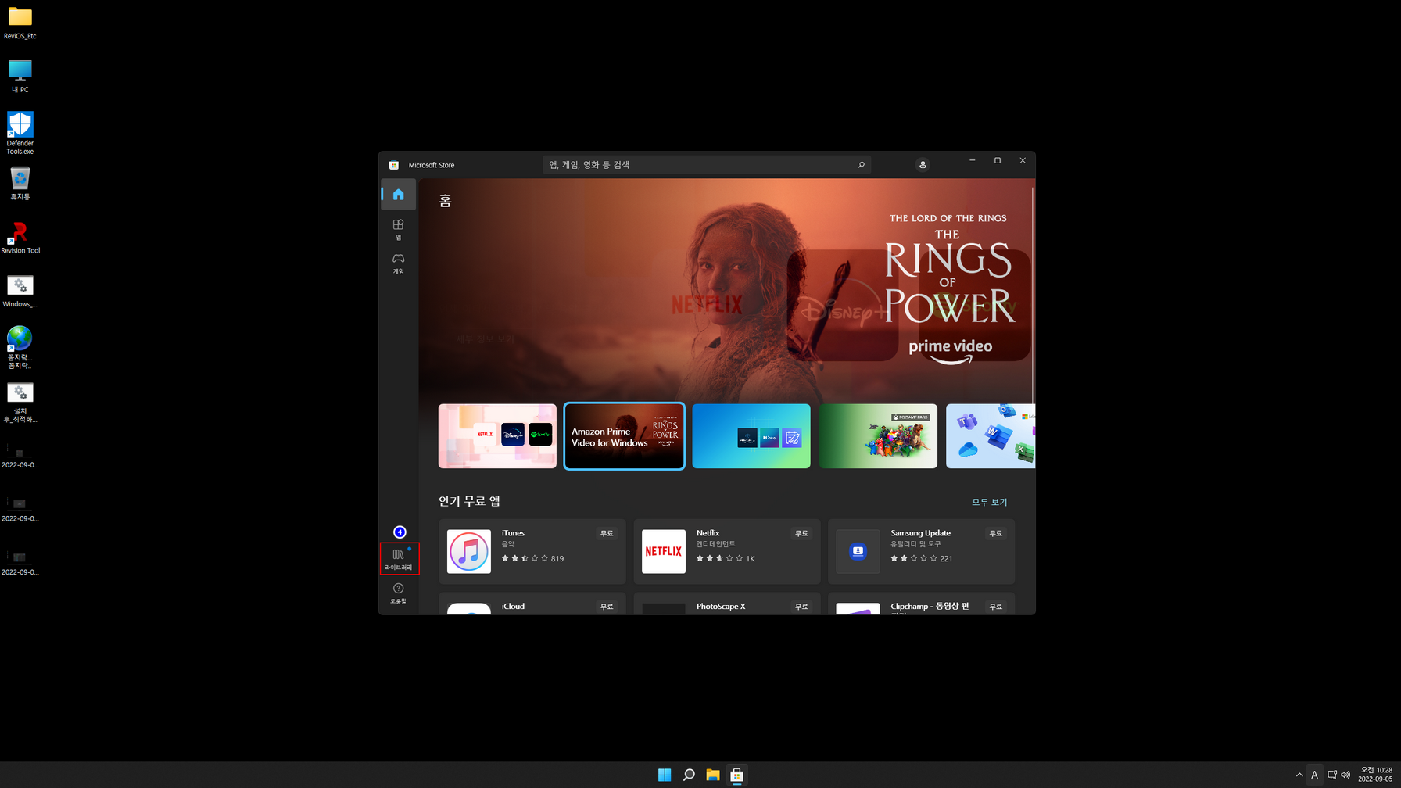This screenshot has height=788, width=1401.
Task: Open File Explorer from the taskbar
Action: point(712,775)
